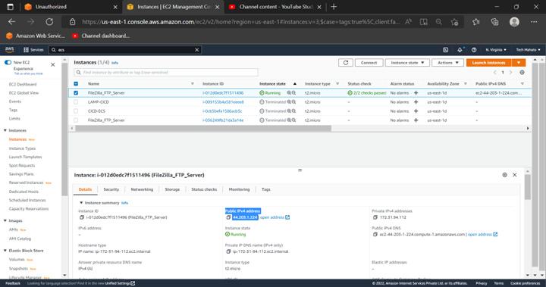The width and height of the screenshot is (546, 287).
Task: Switch to Channel content YouTube Studio tab
Action: 276,7
